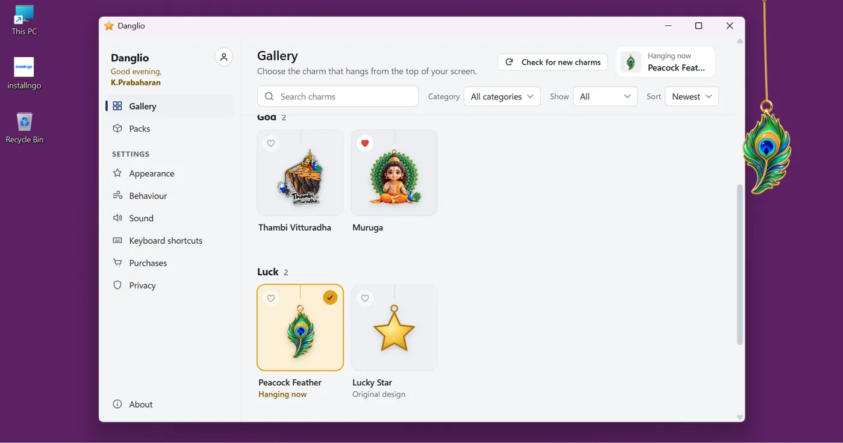The height and width of the screenshot is (443, 843).
Task: Open the Packs section
Action: click(x=170, y=128)
